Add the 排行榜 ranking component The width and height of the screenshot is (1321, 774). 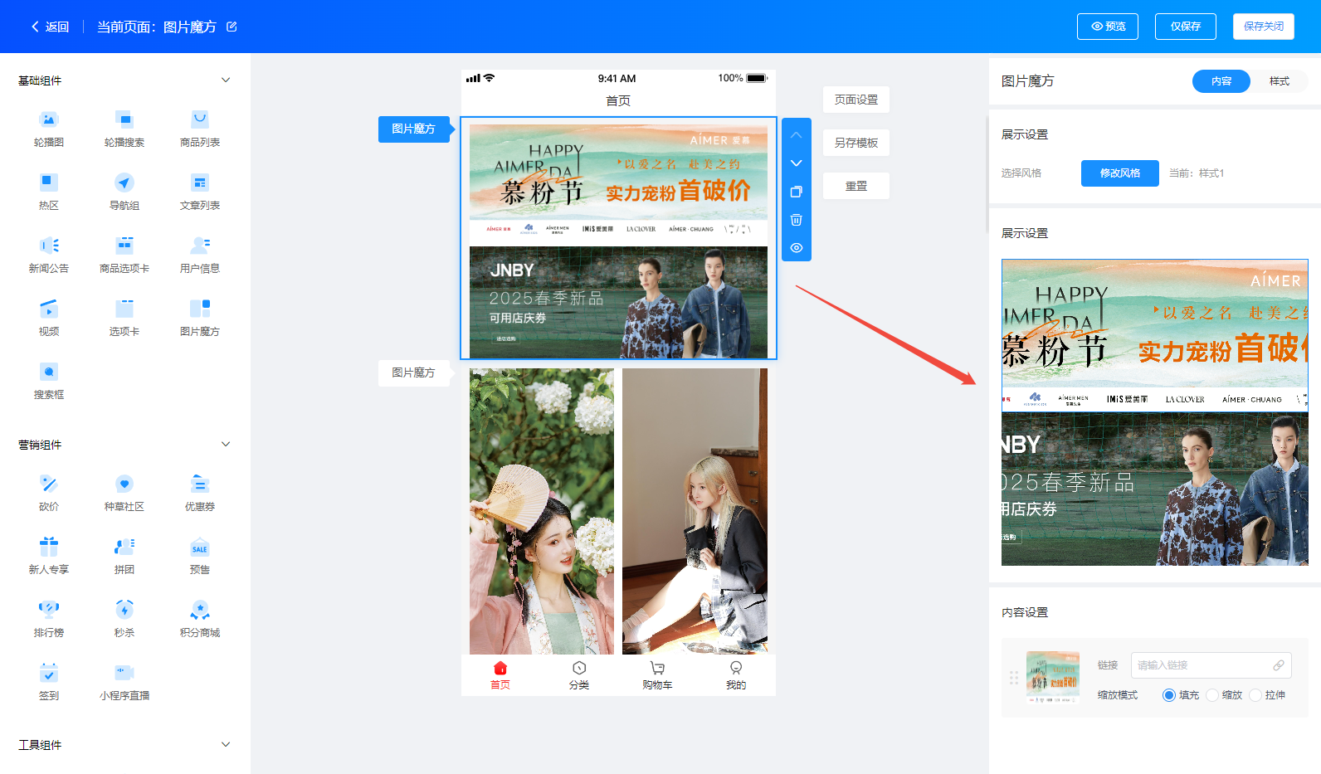(x=49, y=620)
